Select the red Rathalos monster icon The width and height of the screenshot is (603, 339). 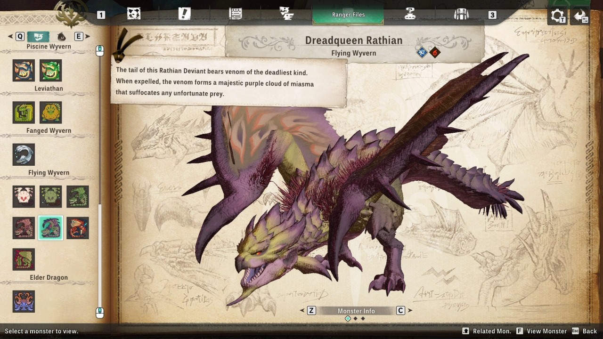click(x=78, y=228)
